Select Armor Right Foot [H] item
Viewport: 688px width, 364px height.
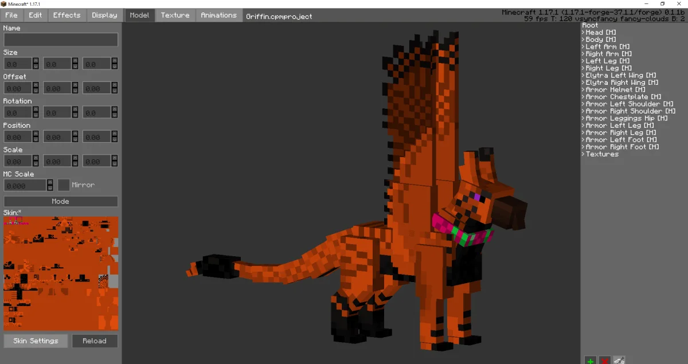pyautogui.click(x=623, y=147)
